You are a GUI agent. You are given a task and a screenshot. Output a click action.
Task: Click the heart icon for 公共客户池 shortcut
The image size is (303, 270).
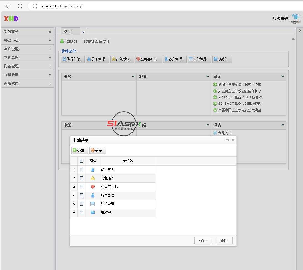pyautogui.click(x=138, y=59)
